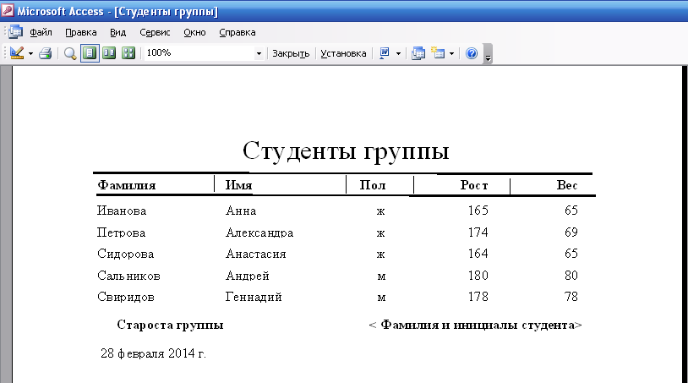Click the surname Иванова
Screen dimensions: 688x383
(122, 211)
